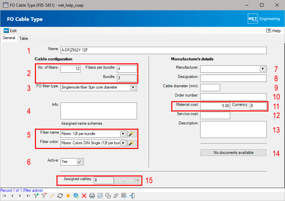
Task: Click the globe with refresh arrows icon
Action: (x=76, y=196)
